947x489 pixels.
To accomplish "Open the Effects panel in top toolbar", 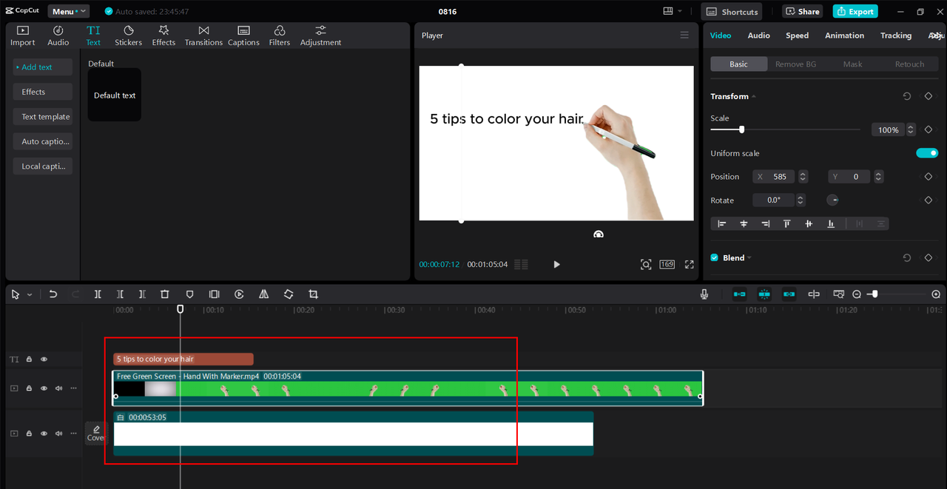I will [x=164, y=36].
